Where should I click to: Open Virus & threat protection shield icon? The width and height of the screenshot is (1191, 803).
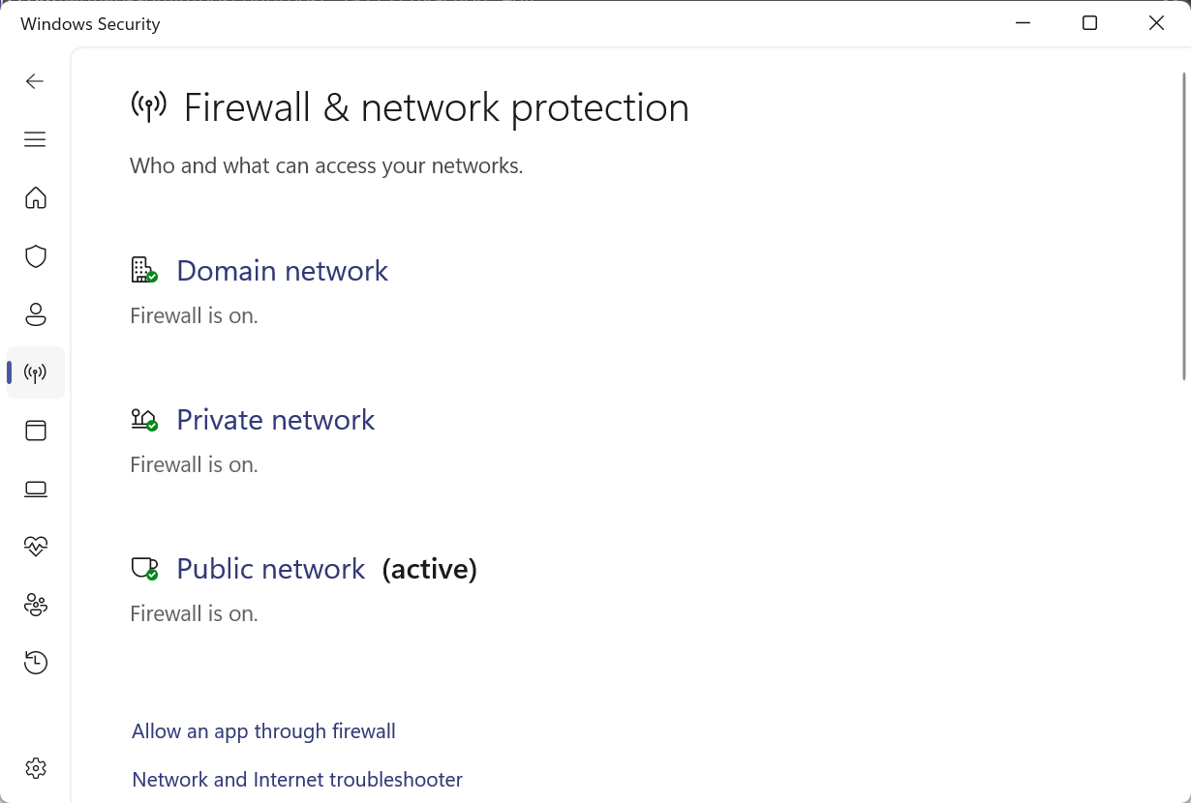coord(36,256)
